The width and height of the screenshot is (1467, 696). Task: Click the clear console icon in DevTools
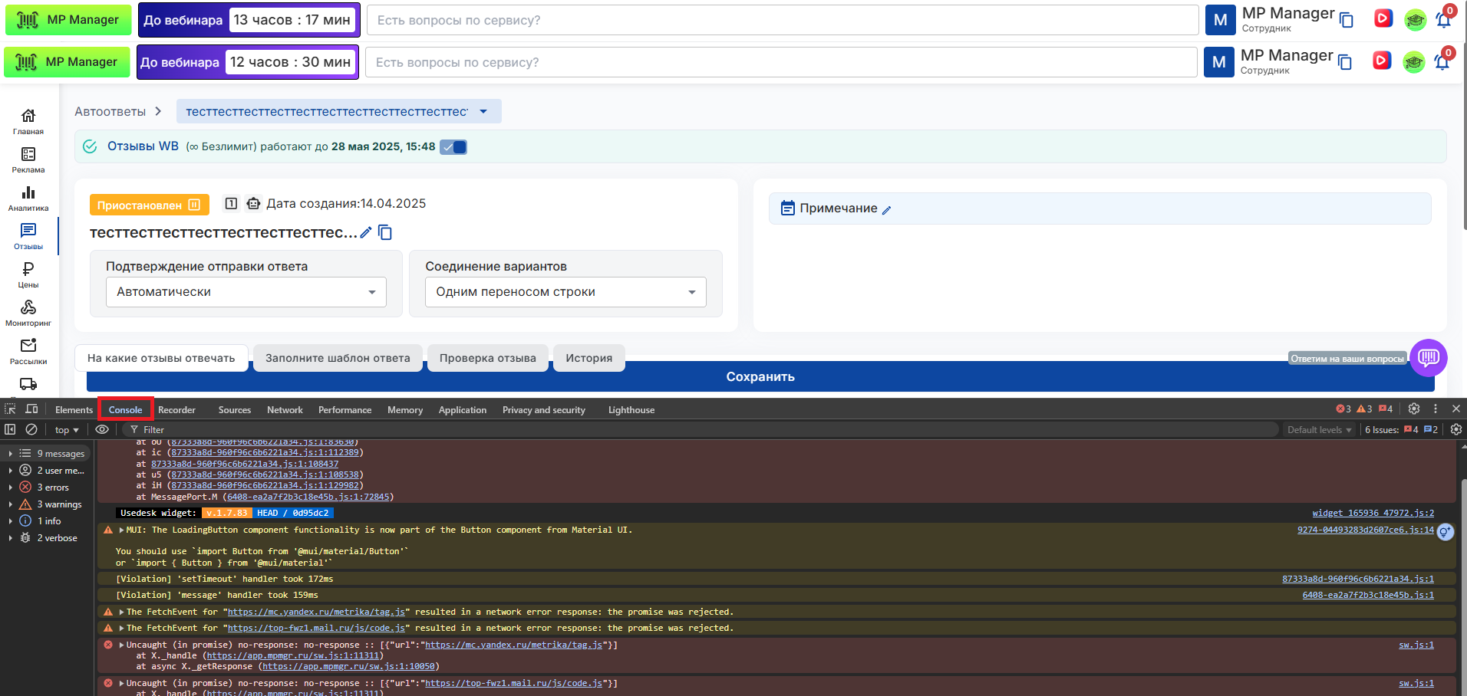[31, 430]
